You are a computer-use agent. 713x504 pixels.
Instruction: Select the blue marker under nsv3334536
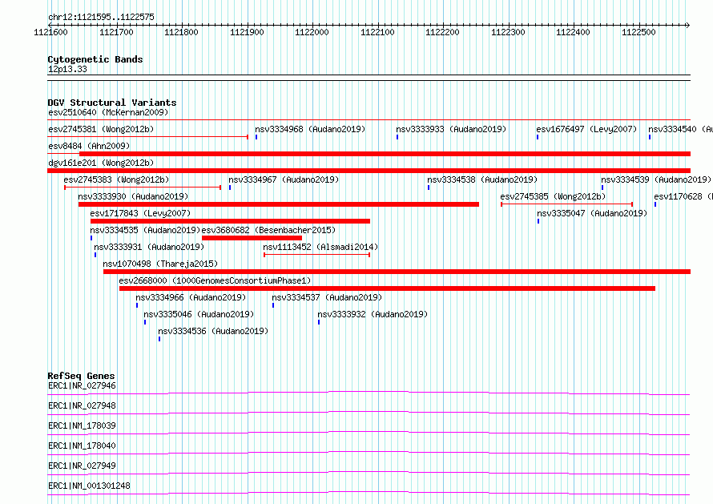[x=159, y=339]
